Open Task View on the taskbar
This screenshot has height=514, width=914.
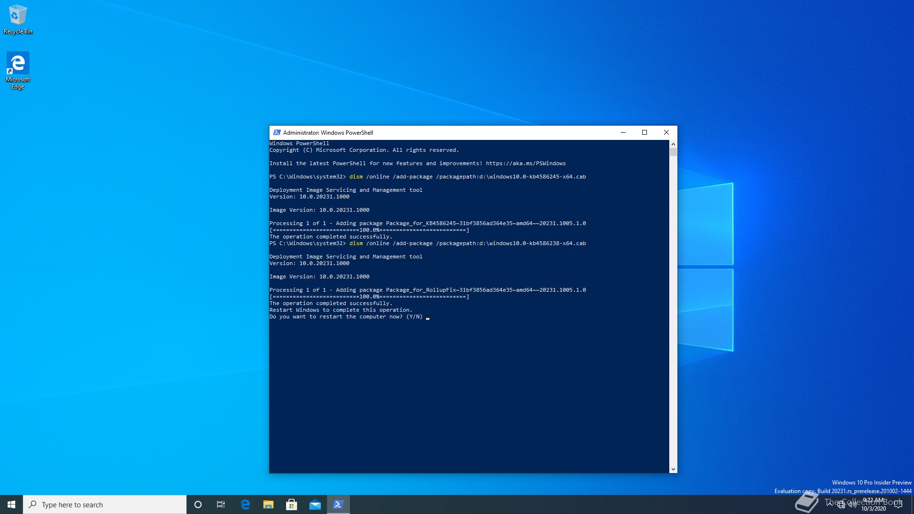(221, 504)
